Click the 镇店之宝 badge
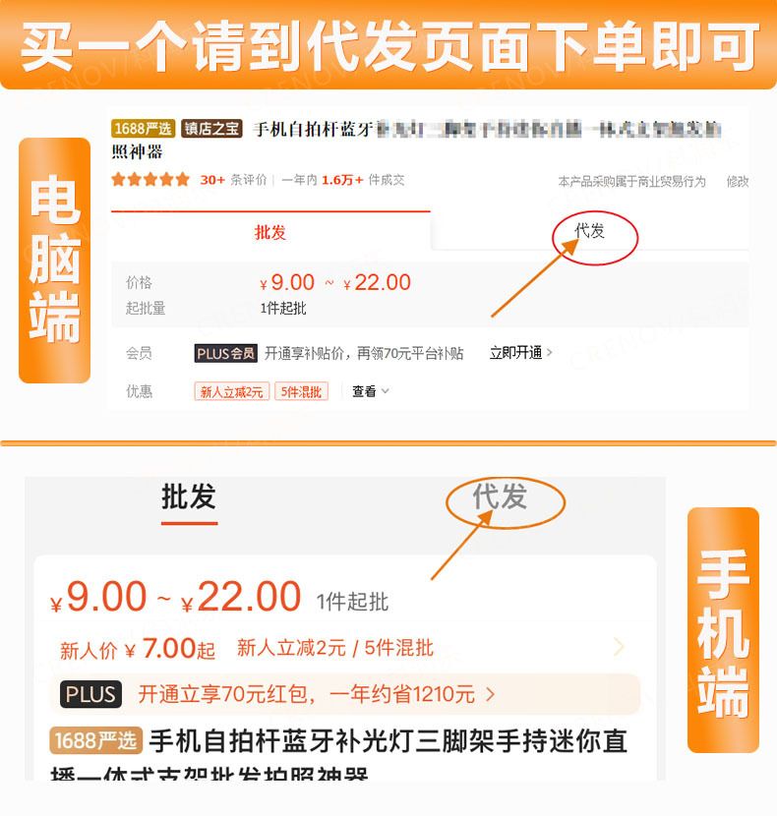777x816 pixels. pos(212,128)
